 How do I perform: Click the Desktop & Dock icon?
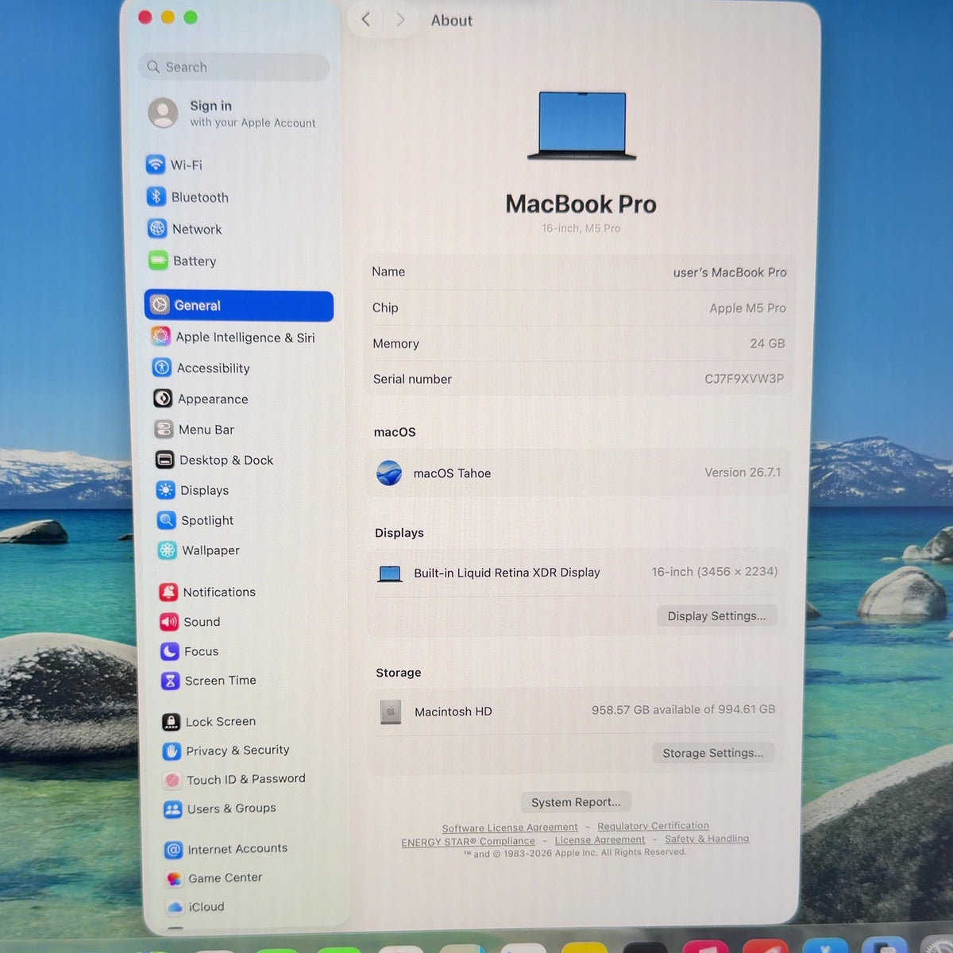coord(164,460)
